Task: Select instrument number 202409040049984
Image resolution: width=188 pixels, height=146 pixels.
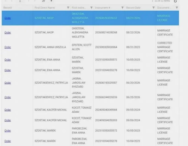Action: (x=106, y=110)
